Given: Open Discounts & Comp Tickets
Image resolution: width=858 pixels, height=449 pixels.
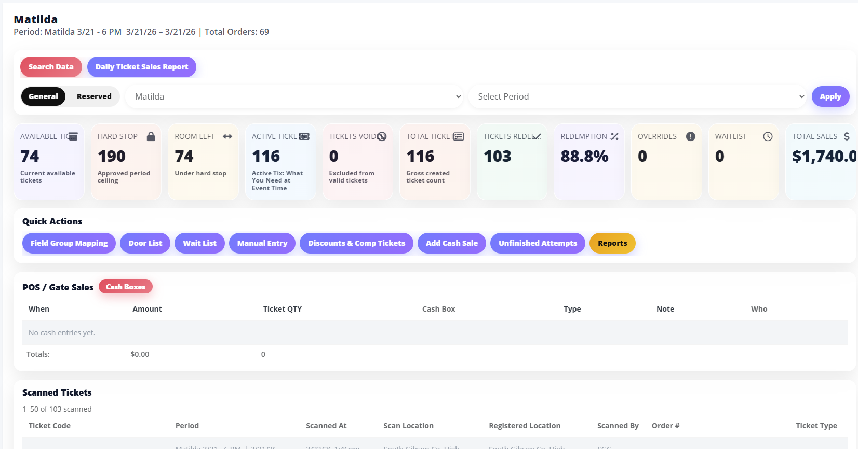Looking at the screenshot, I should click(x=357, y=243).
